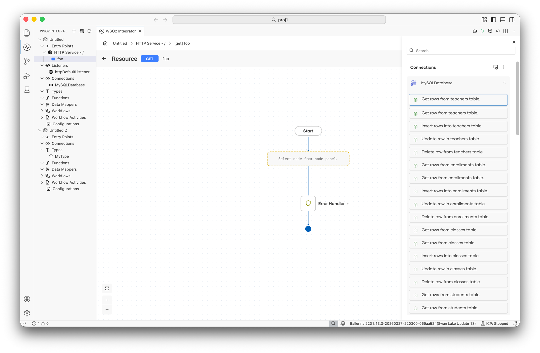This screenshot has height=353, width=540.
Task: Choose Update row in teachers table
Action: (x=458, y=139)
